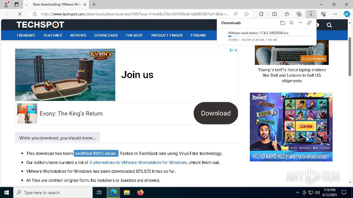Click the certified 100% clean badge
The image size is (353, 198).
pyautogui.click(x=96, y=153)
